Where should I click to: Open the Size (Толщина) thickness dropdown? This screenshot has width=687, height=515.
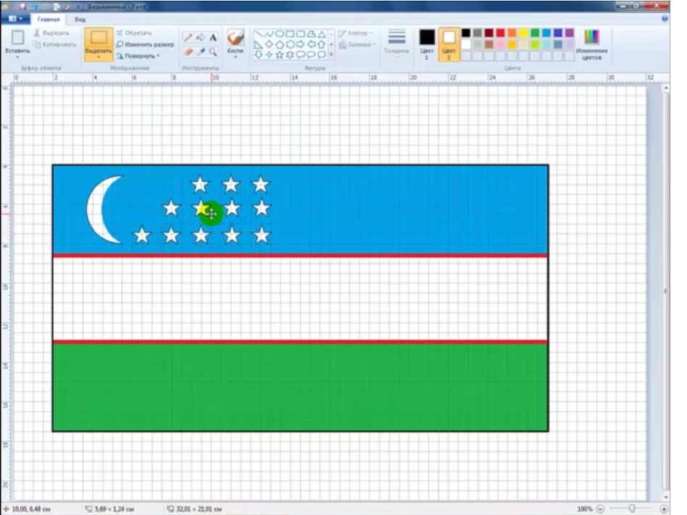click(396, 44)
